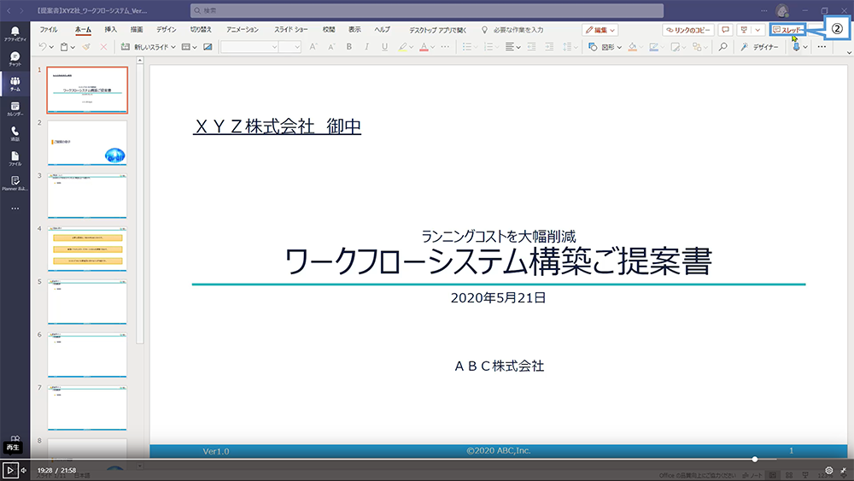Click the Find magnifier icon in ribbon

[722, 47]
